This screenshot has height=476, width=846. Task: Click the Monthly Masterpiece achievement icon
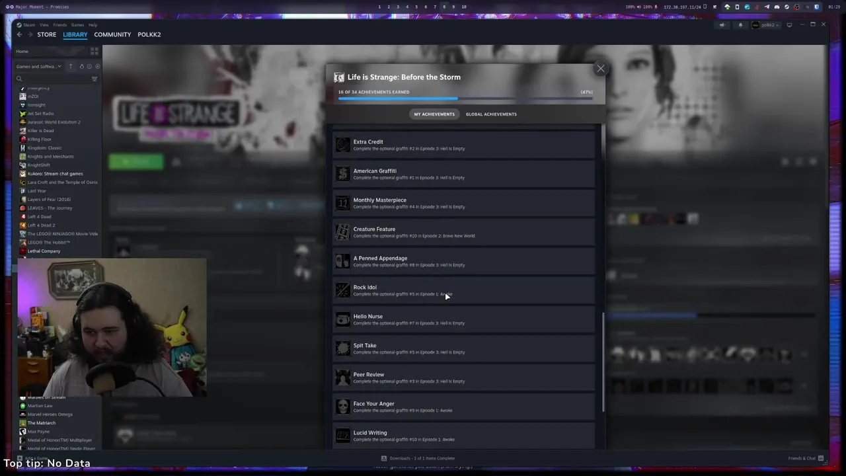coord(342,203)
